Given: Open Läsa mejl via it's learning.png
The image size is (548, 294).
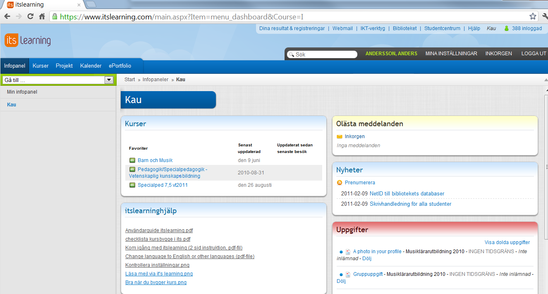Looking at the screenshot, I should [159, 274].
